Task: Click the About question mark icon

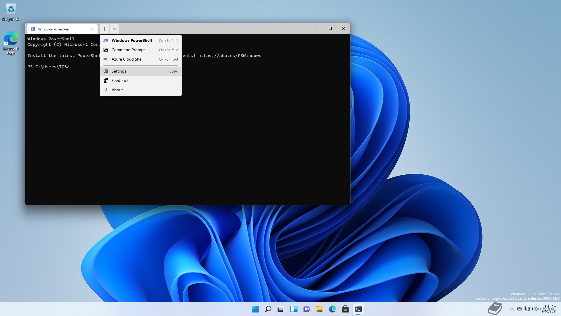Action: 106,90
